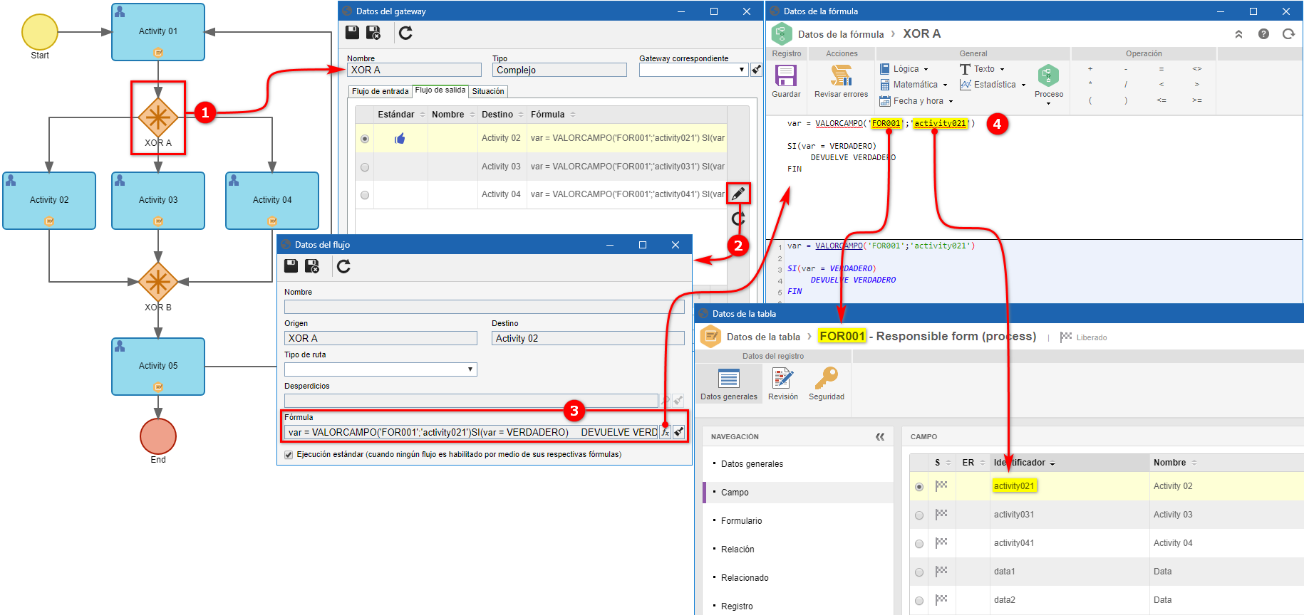Insert the >= operator
This screenshot has height=615, width=1304.
pyautogui.click(x=1196, y=100)
